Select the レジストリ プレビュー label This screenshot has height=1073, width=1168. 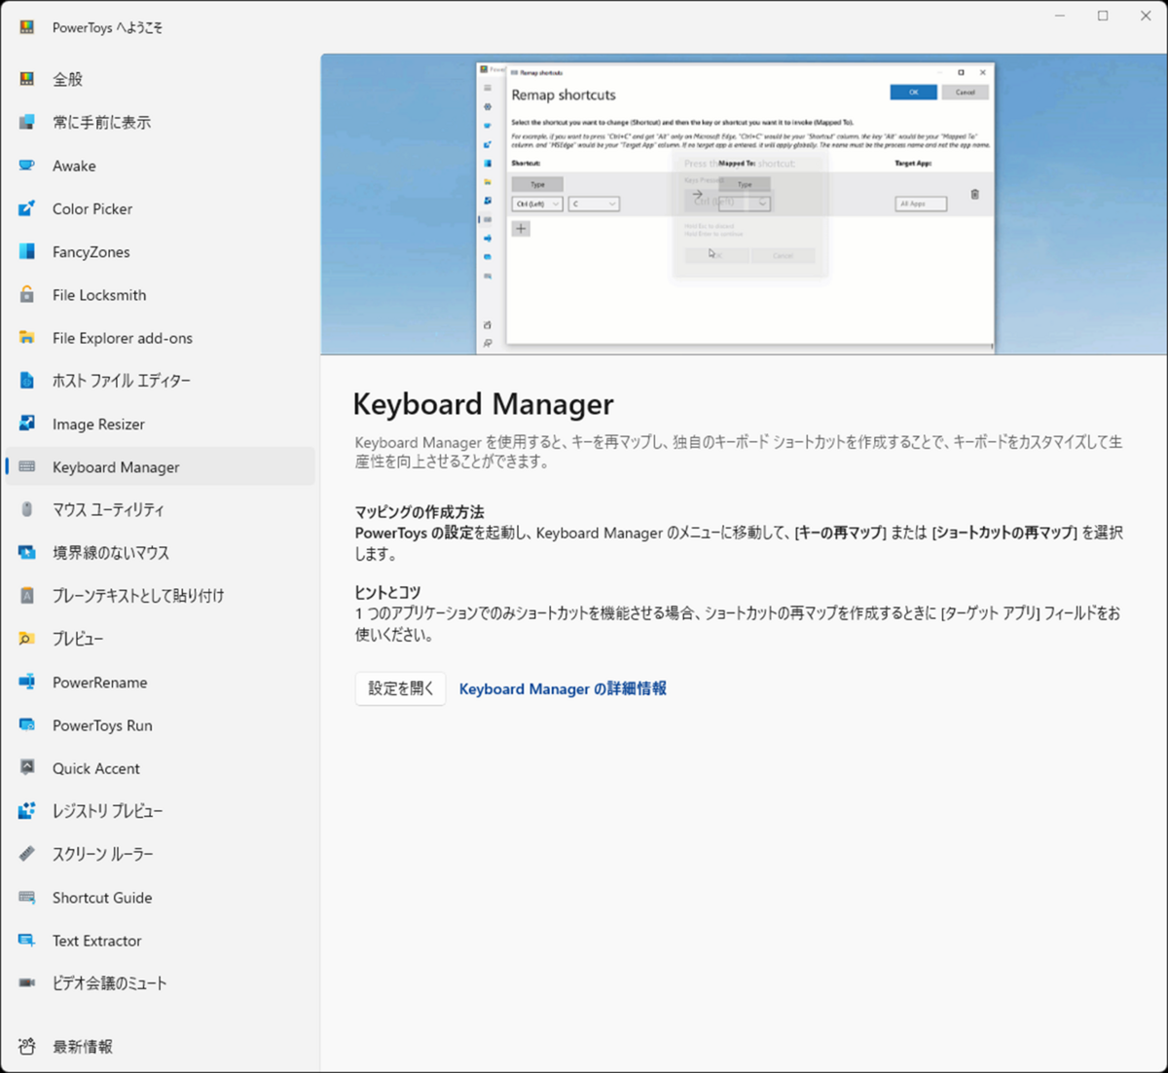click(108, 810)
